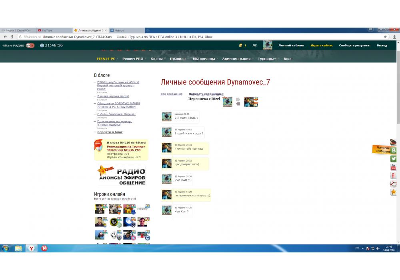Click Написать сообщение link above the conversation
400x280 pixels.
pos(206,94)
